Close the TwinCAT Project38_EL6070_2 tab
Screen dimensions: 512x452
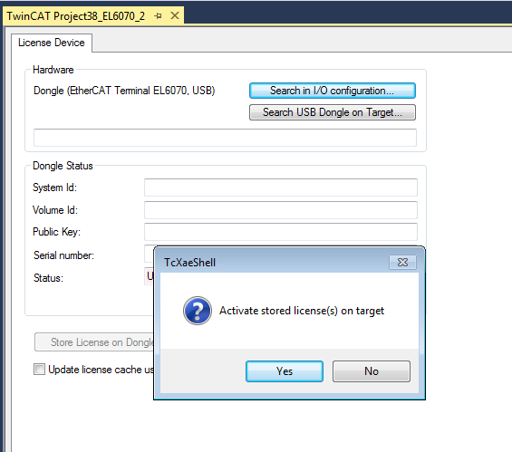click(175, 15)
